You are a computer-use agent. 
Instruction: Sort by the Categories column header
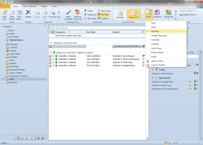pyautogui.click(x=71, y=32)
